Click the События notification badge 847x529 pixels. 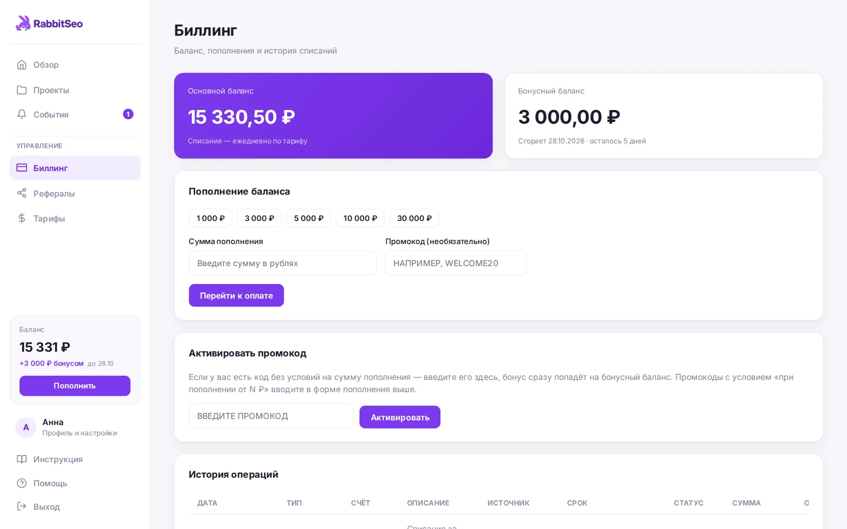(128, 114)
